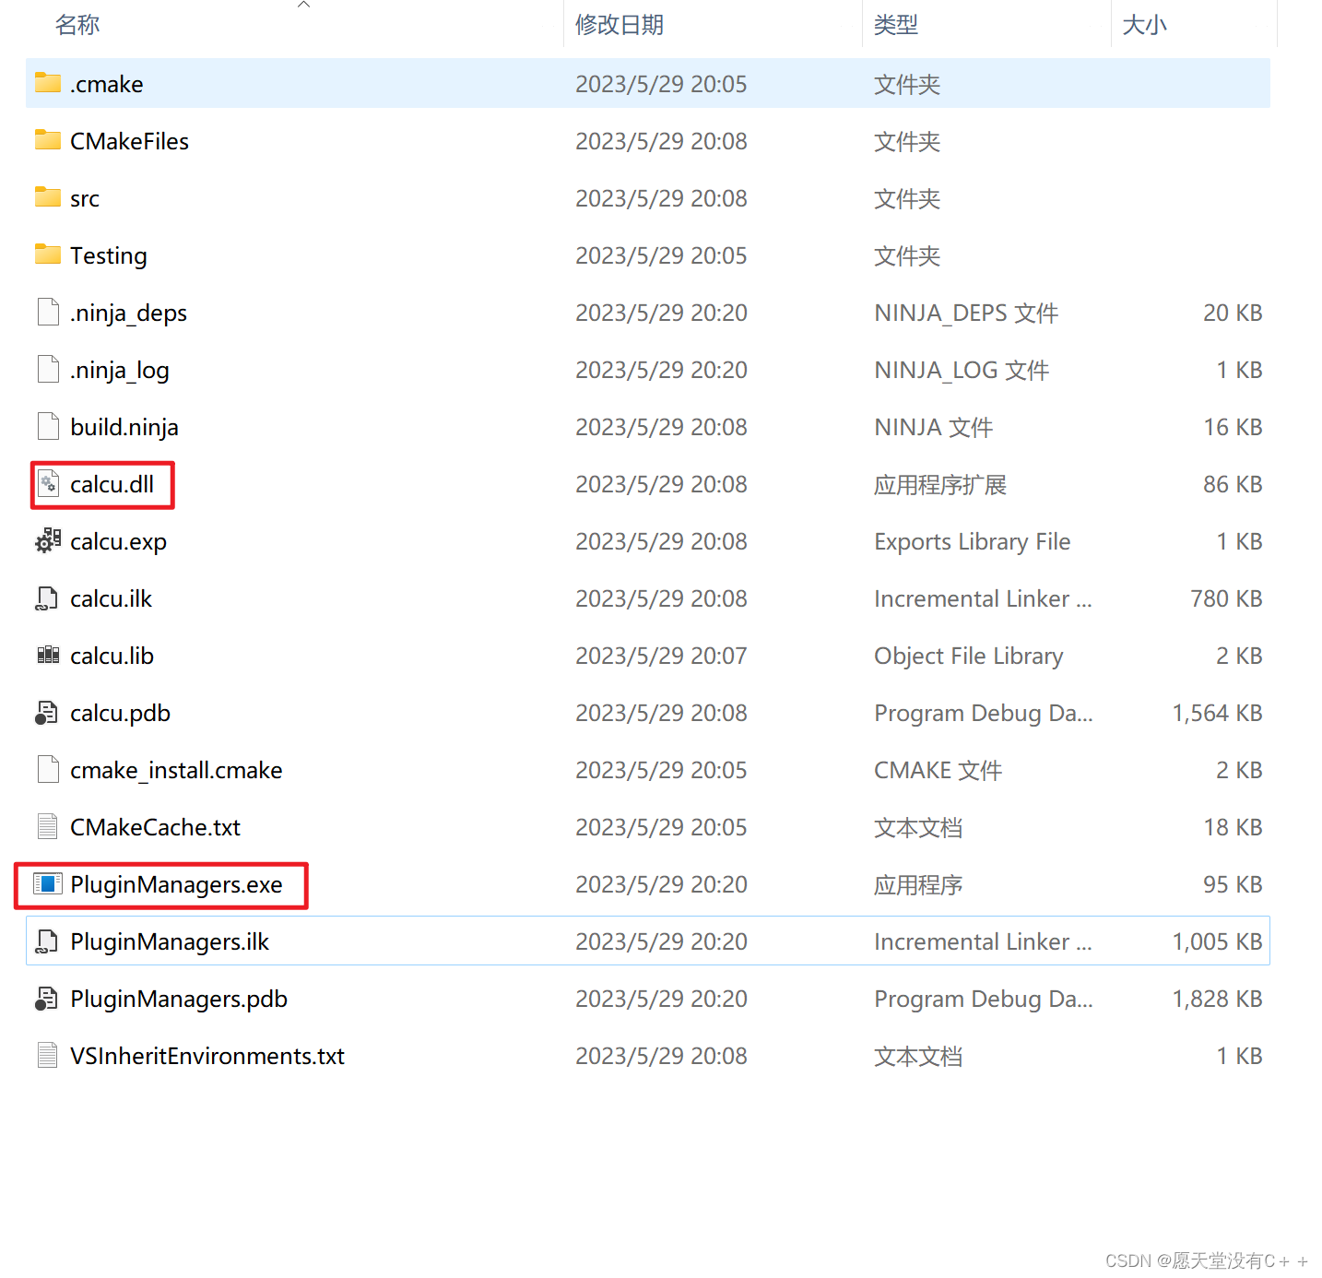Select the calcu.pdb file name
Image resolution: width=1322 pixels, height=1278 pixels.
(x=121, y=713)
